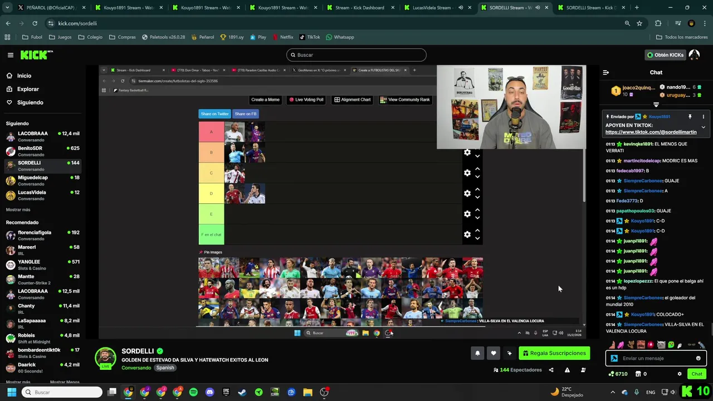Open the emoji picker in chat input

(x=698, y=358)
